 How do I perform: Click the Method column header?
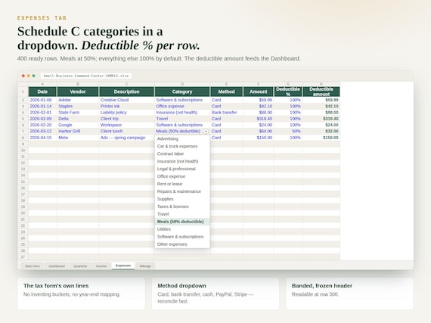coord(227,92)
